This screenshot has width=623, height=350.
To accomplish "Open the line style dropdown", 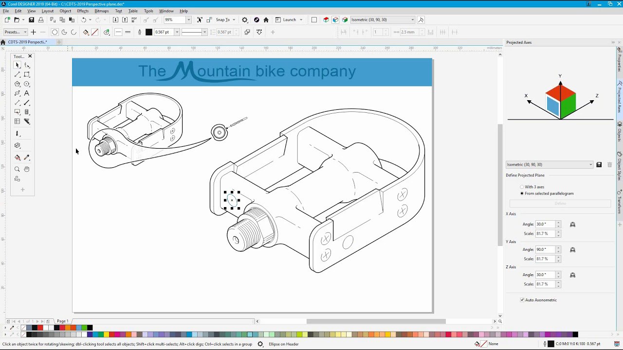I will [x=204, y=32].
